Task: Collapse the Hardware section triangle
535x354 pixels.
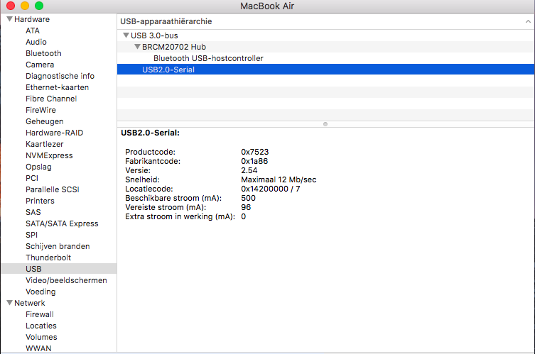Action: pos(9,19)
